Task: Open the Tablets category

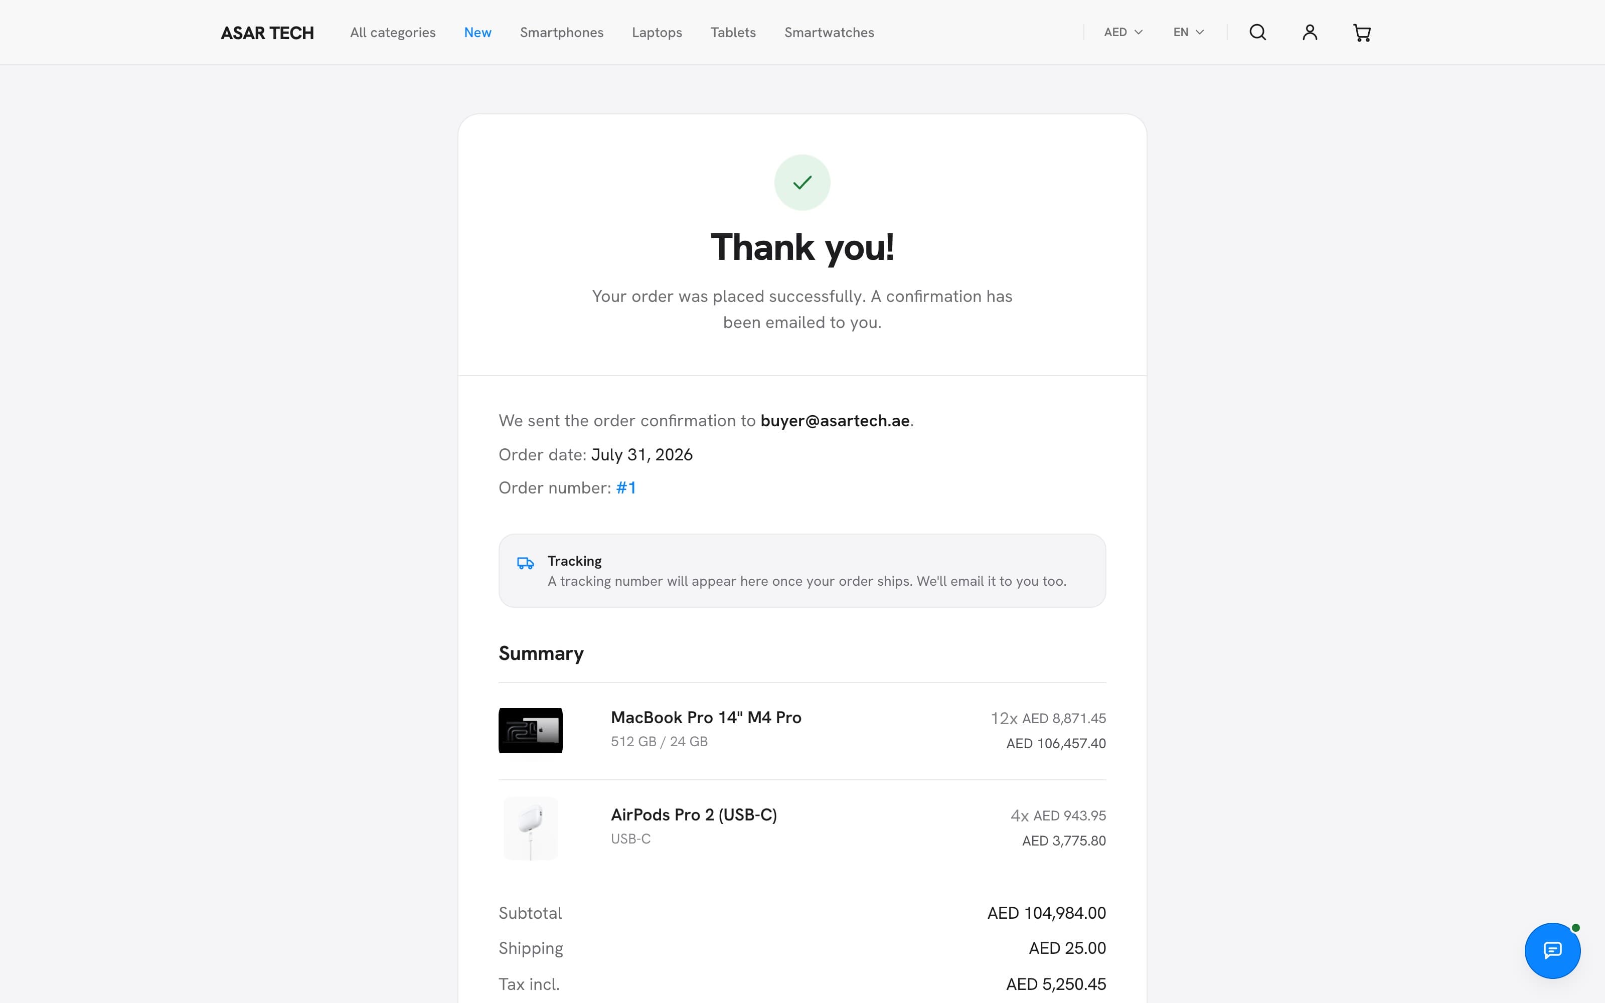Action: coord(733,33)
